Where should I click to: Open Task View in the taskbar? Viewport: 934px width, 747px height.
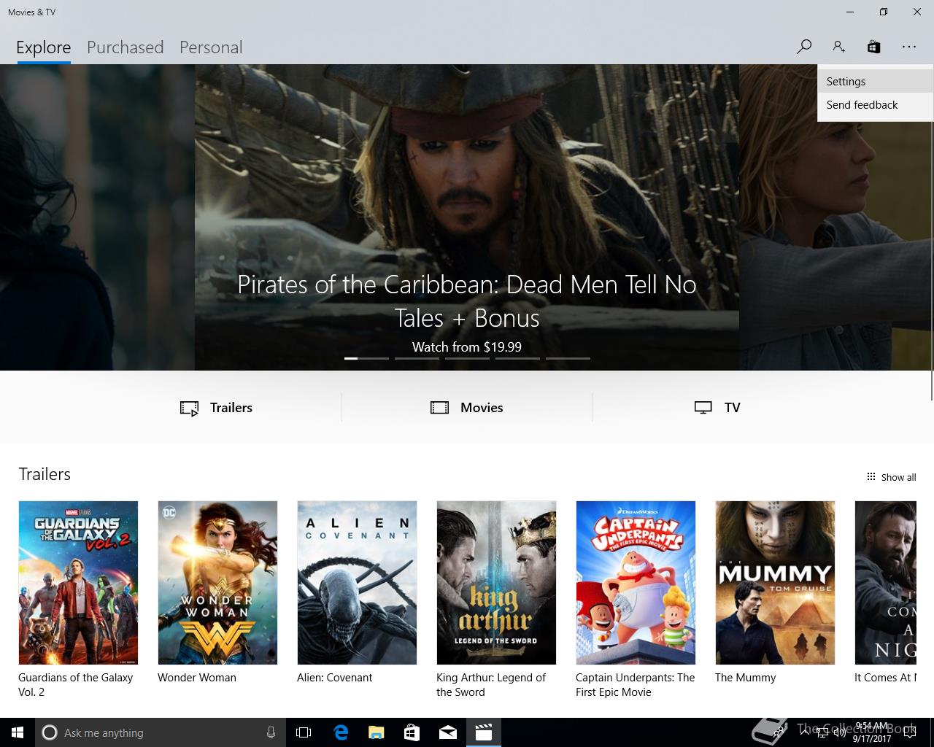[304, 732]
